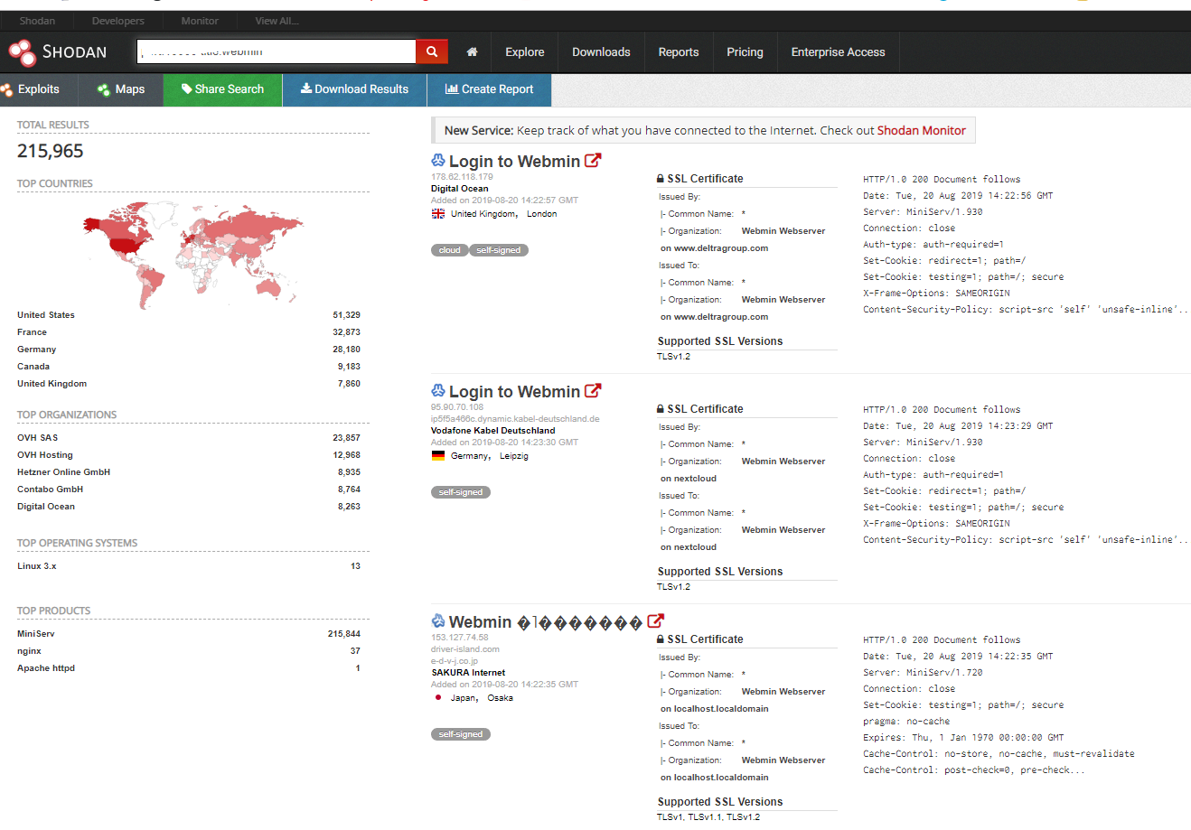Open the Reports page
1191x830 pixels.
[x=679, y=52]
